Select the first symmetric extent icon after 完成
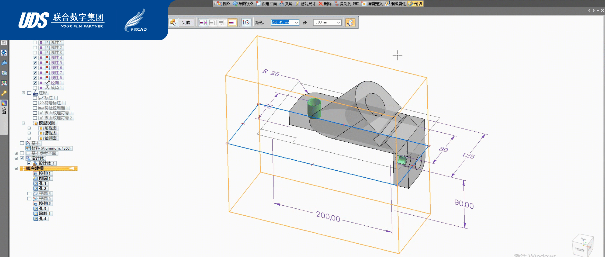Viewport: 605px width, 257px height. coord(203,23)
